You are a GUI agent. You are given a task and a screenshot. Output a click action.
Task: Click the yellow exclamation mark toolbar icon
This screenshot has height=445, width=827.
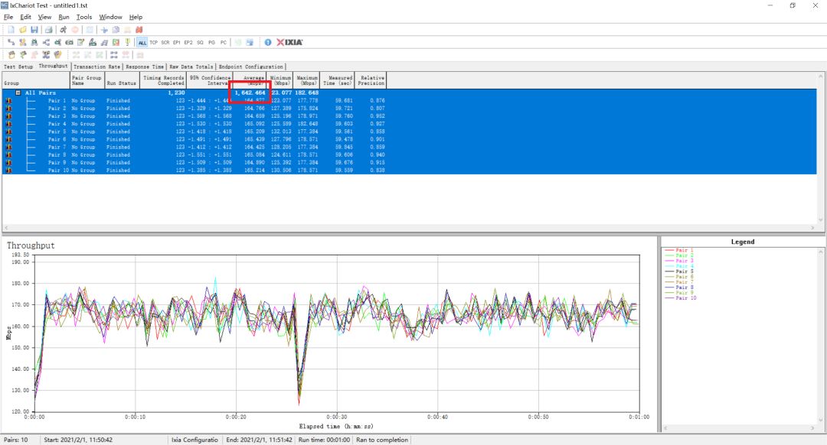tap(127, 42)
